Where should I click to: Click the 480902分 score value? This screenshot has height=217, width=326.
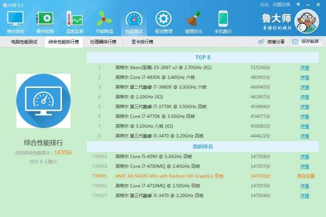(x=260, y=77)
